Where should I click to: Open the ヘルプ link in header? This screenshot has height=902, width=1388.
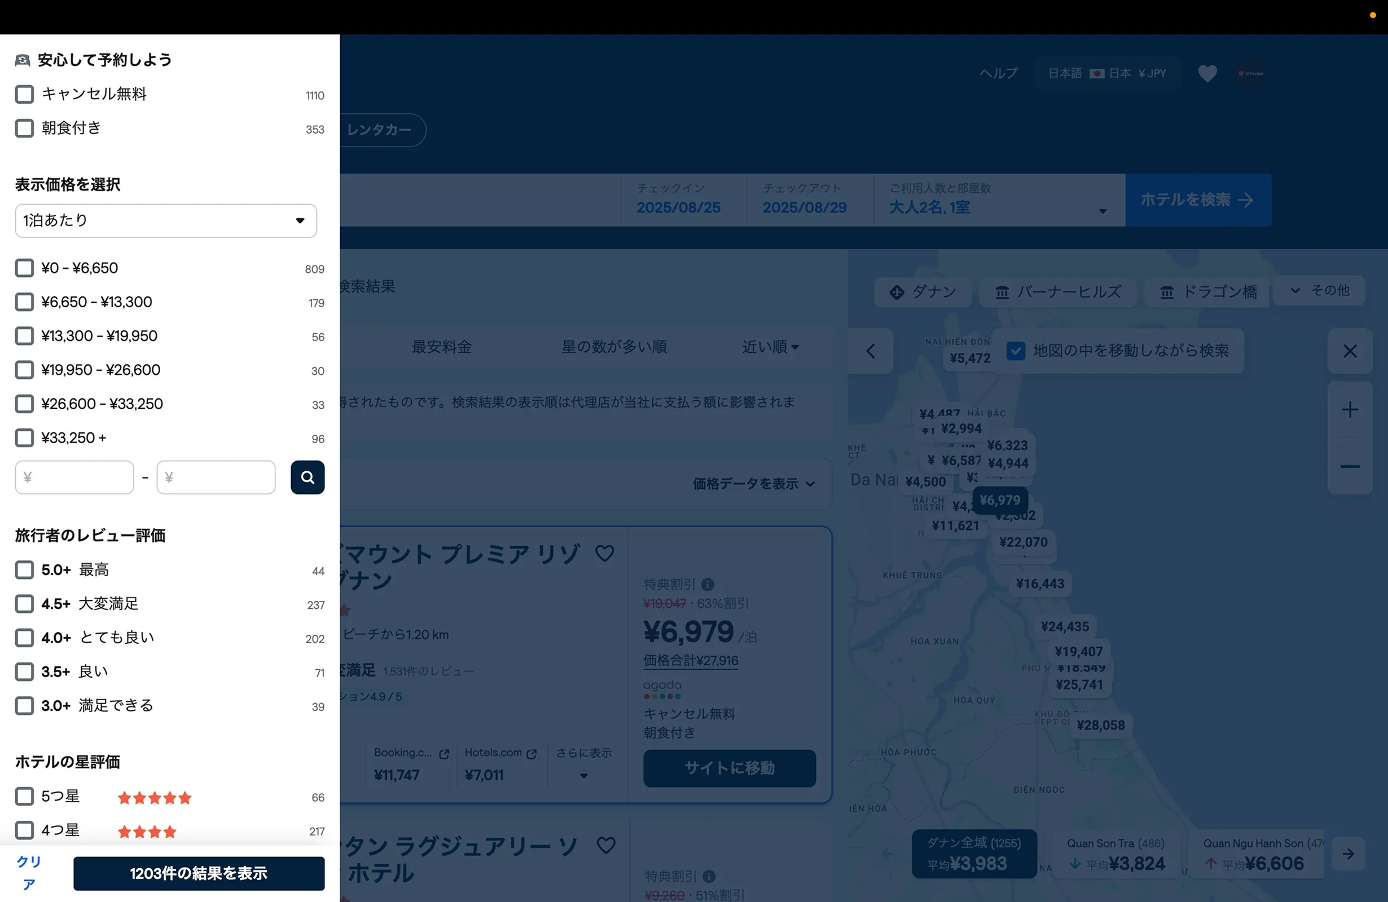pyautogui.click(x=999, y=73)
